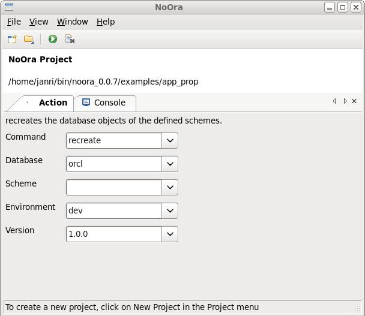Expand the Database dropdown arrow
This screenshot has height=316, width=365.
170,164
